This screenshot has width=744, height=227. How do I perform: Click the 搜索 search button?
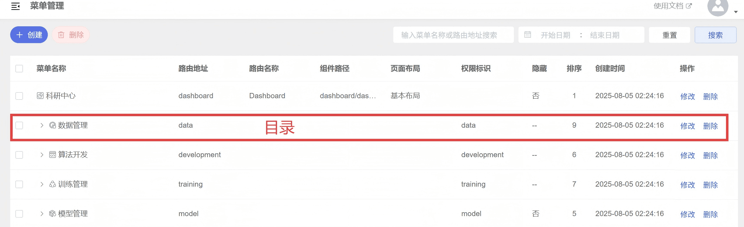click(x=715, y=35)
